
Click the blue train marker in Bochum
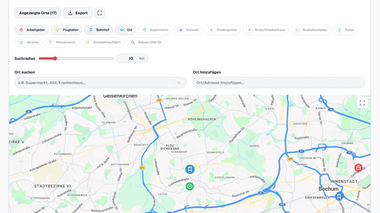(339, 196)
